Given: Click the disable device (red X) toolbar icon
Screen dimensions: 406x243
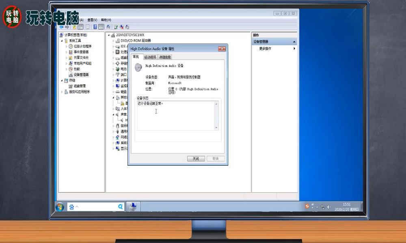Looking at the screenshot, I should coord(122,27).
